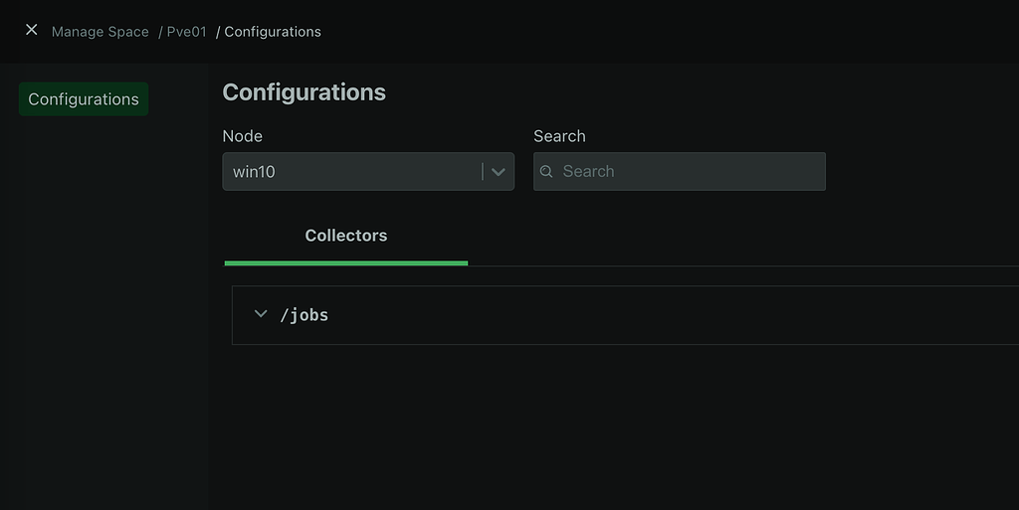Image resolution: width=1019 pixels, height=510 pixels.
Task: Go to Manage Space breadcrumb
Action: (100, 32)
